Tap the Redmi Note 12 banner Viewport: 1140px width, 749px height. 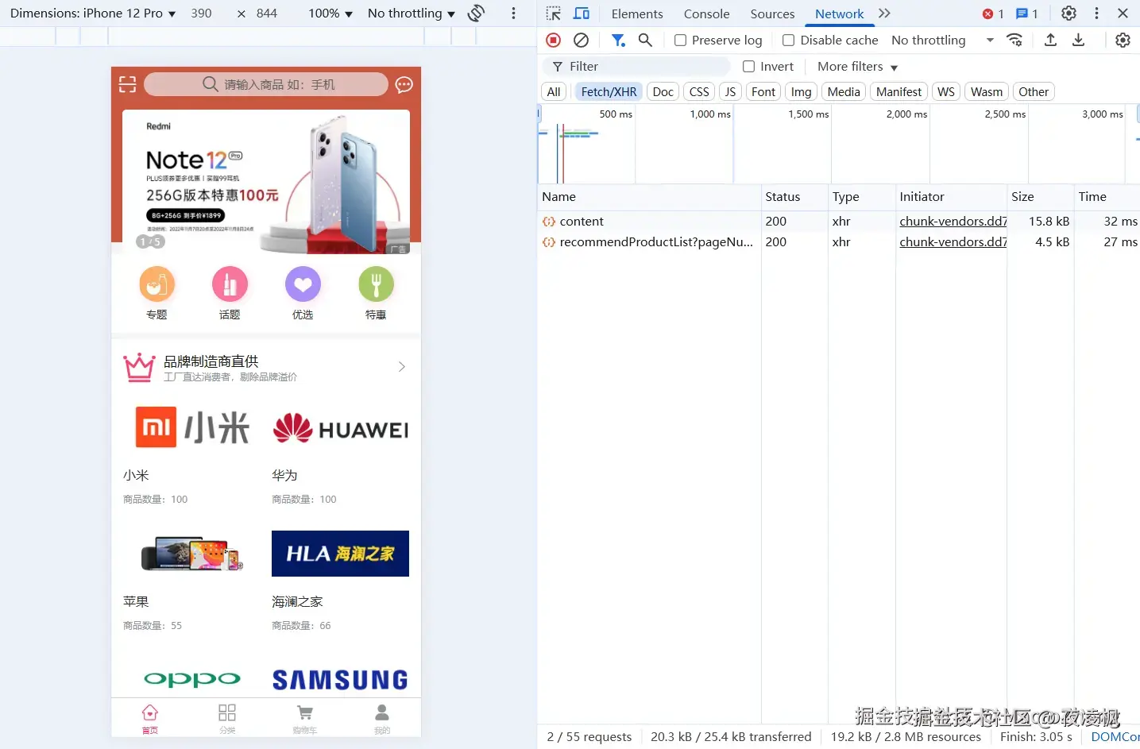[x=266, y=182]
